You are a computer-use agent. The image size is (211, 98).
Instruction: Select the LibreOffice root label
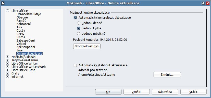pyautogui.click(x=20, y=11)
